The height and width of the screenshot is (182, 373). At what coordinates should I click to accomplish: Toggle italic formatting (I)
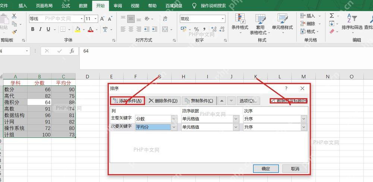[40, 29]
